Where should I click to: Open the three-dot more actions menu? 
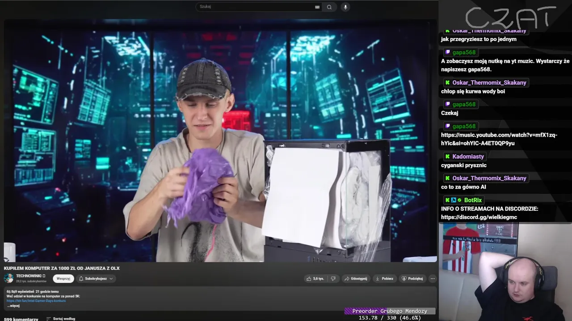point(432,279)
